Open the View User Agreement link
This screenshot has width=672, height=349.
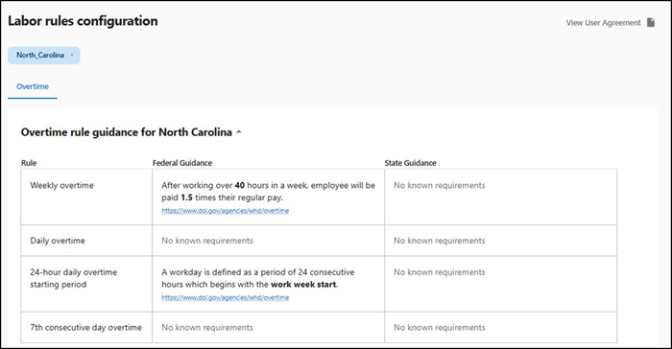[603, 23]
